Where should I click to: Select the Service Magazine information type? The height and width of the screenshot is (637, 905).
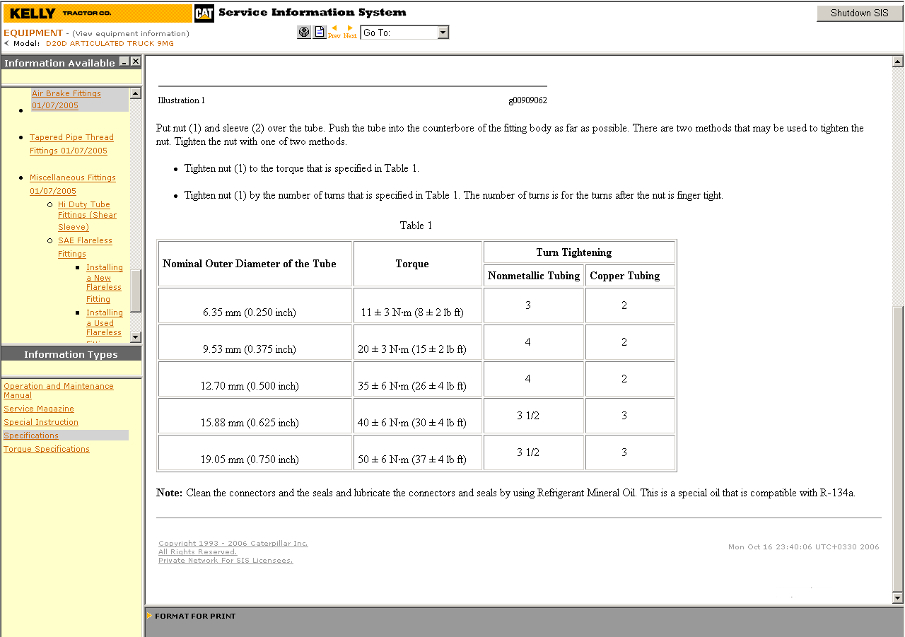(39, 409)
